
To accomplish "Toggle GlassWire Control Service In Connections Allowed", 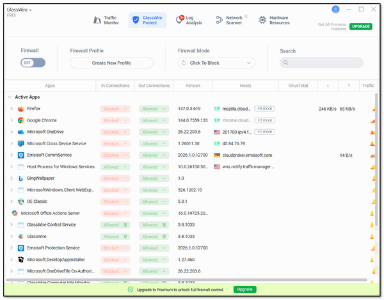I will point(115,225).
